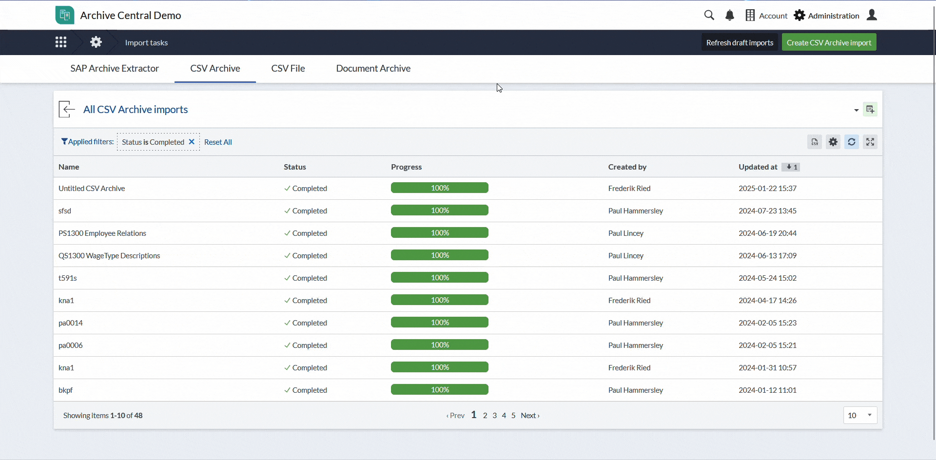Click Paul Lincey in PS1300 row
The image size is (936, 460).
626,233
